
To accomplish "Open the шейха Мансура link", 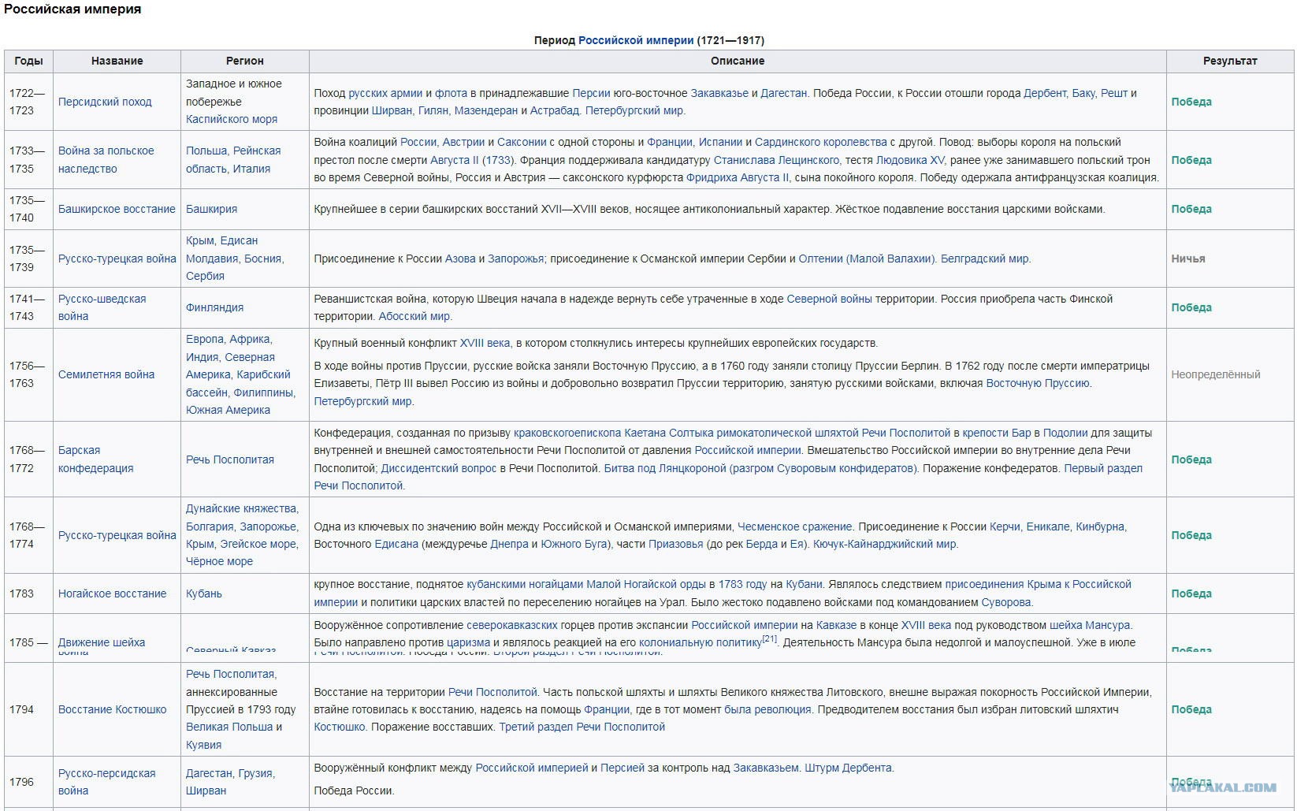I will 1091,625.
